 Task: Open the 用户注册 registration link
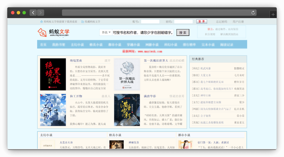238,22
